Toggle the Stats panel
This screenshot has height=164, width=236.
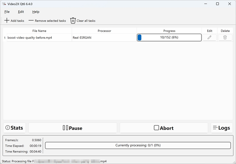click(14, 128)
